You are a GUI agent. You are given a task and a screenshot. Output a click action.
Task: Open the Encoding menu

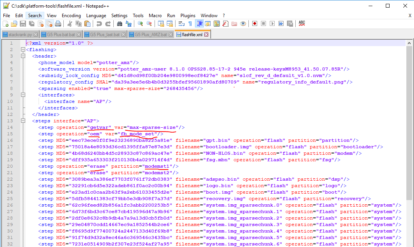[71, 16]
